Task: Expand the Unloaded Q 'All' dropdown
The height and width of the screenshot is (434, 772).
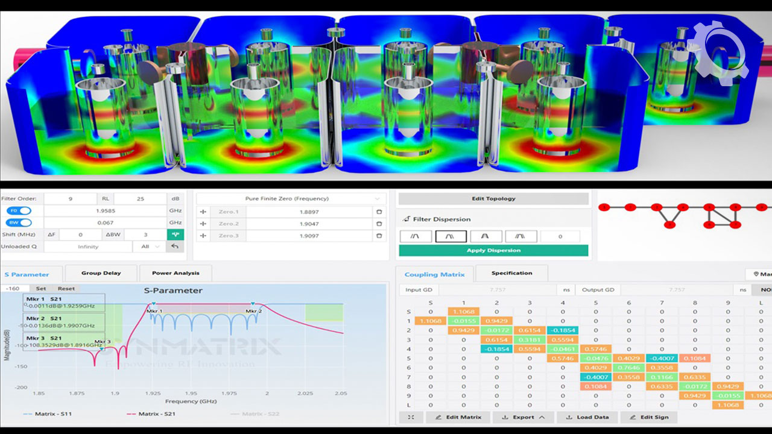Action: coord(148,247)
